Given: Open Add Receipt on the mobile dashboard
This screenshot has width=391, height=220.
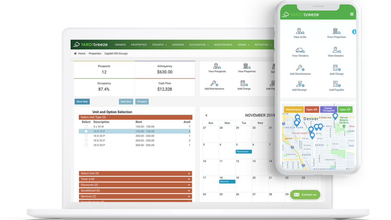Looking at the screenshot, I should [300, 86].
